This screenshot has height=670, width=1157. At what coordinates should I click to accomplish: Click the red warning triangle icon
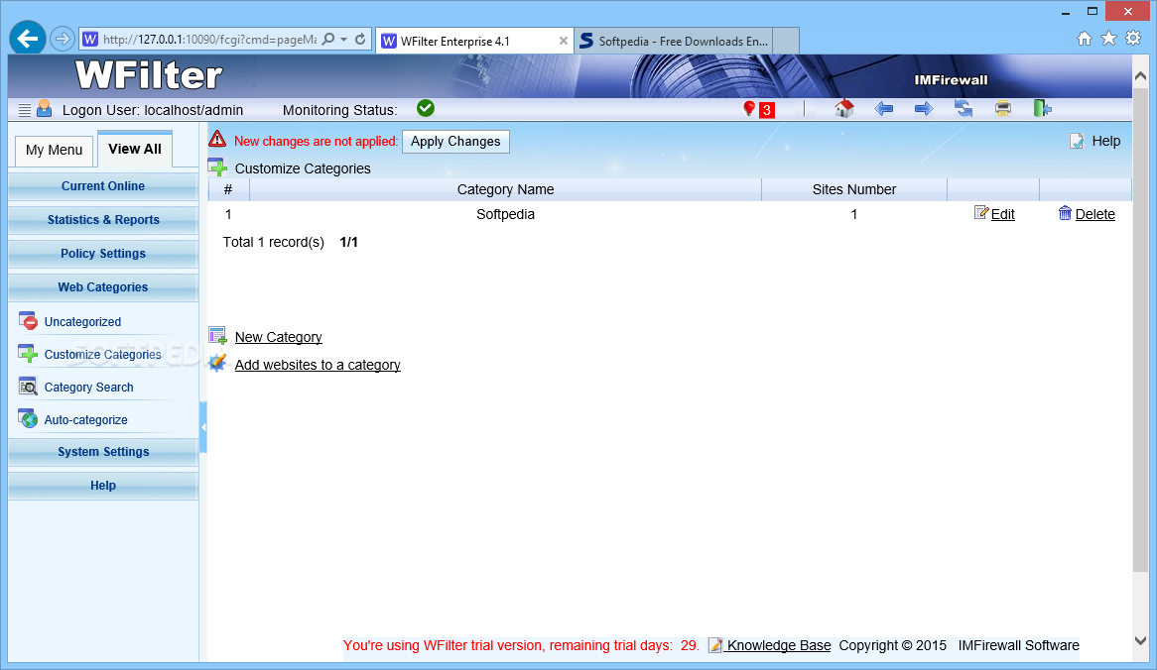(x=217, y=139)
